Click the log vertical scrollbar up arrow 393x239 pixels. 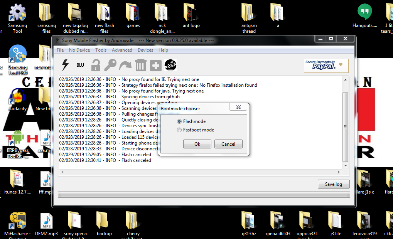click(x=346, y=80)
